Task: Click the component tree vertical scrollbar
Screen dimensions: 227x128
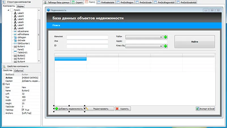Action: click(x=39, y=34)
